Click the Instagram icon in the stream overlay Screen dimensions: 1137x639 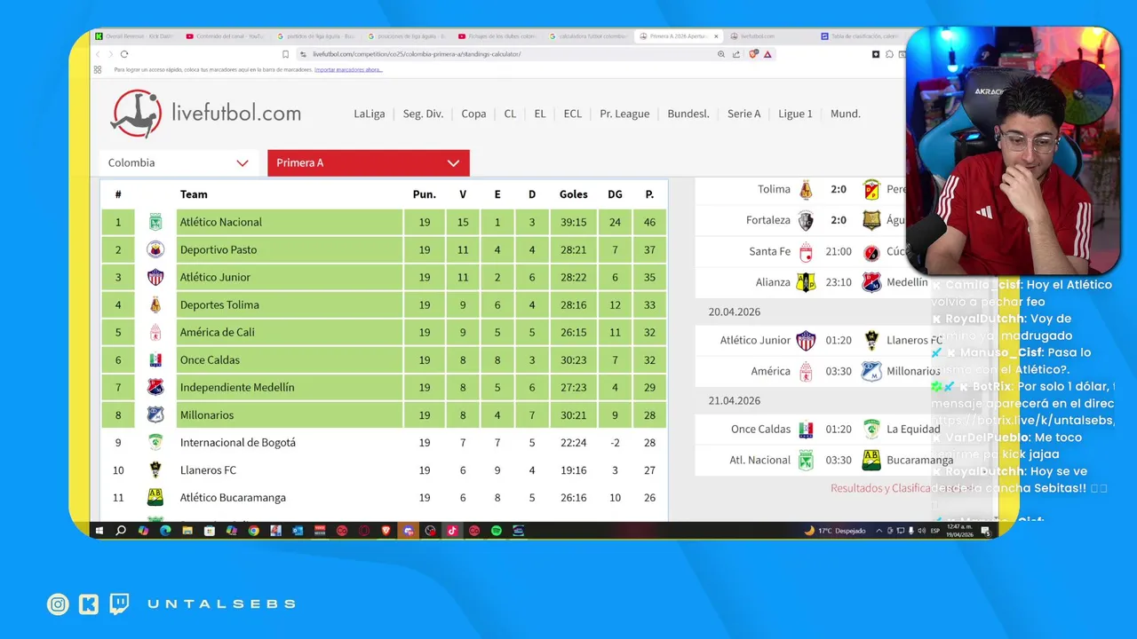click(x=58, y=604)
